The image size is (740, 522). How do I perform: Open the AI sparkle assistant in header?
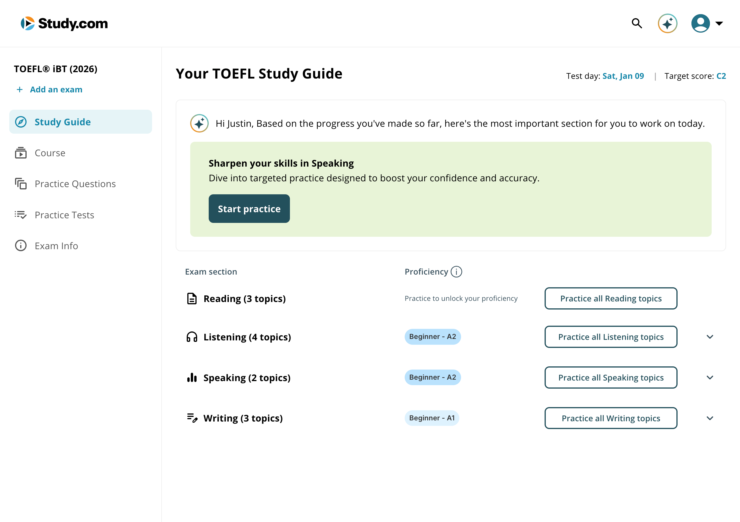point(667,23)
